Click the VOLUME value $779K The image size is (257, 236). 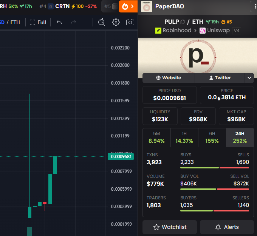[x=155, y=184]
